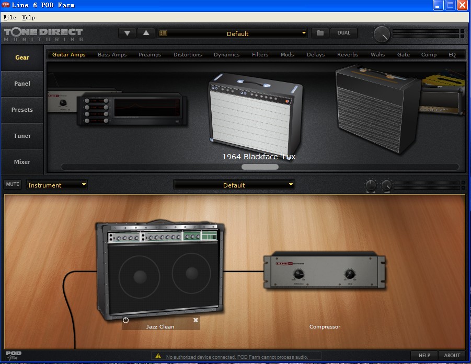This screenshot has width=471, height=364.
Task: Open the Panel view
Action: point(22,84)
